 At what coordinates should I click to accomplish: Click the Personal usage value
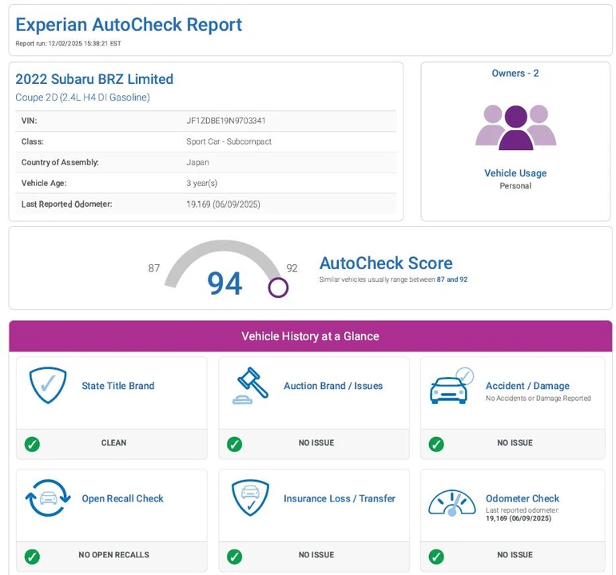pyautogui.click(x=515, y=186)
